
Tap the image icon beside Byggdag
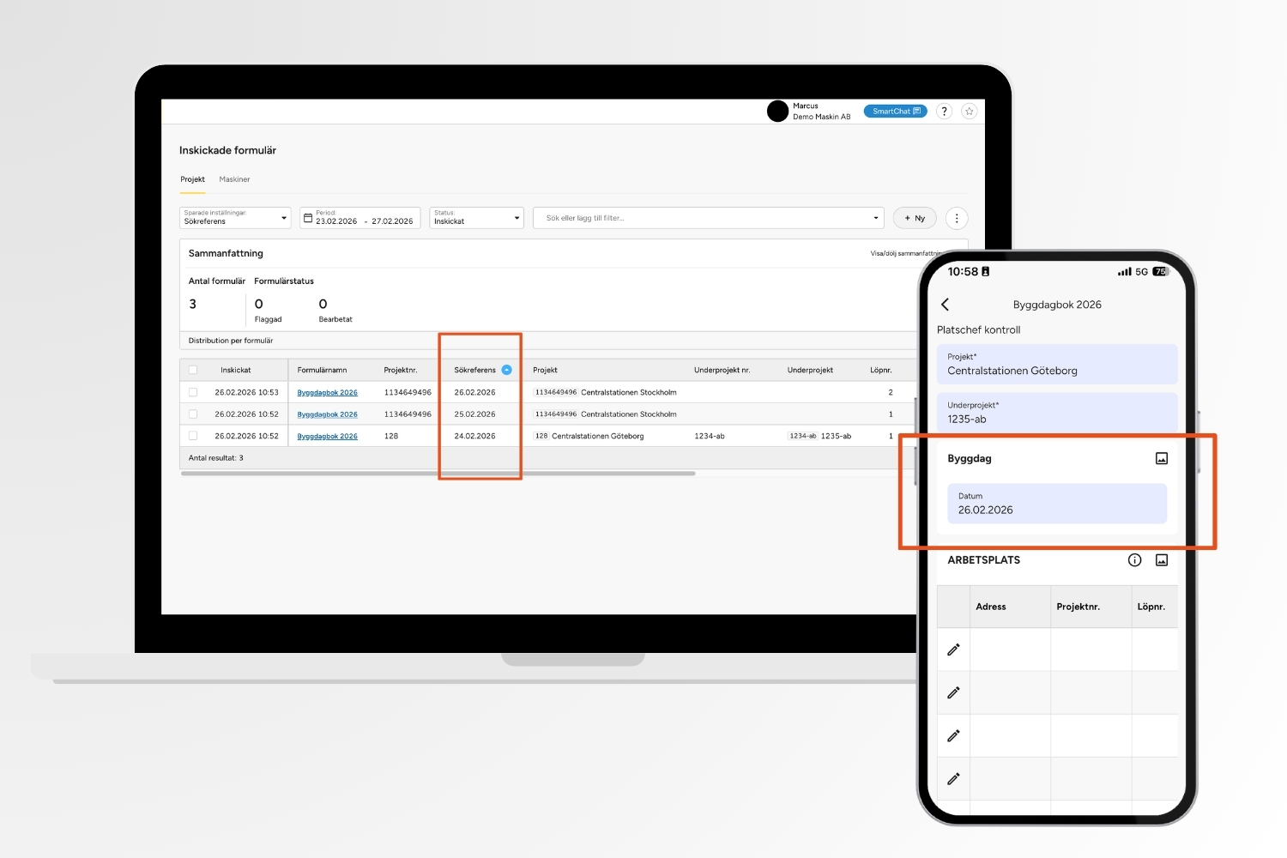1161,459
